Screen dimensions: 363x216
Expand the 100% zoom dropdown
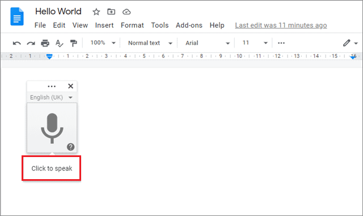tap(103, 43)
